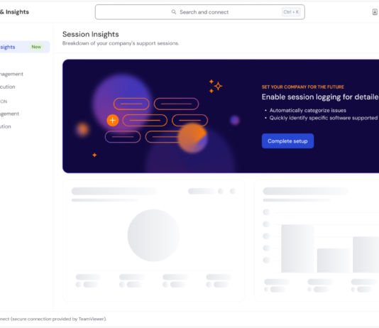Screen dimensions: 379x328
Task: Click the icon at top right corner
Action: click(375, 12)
